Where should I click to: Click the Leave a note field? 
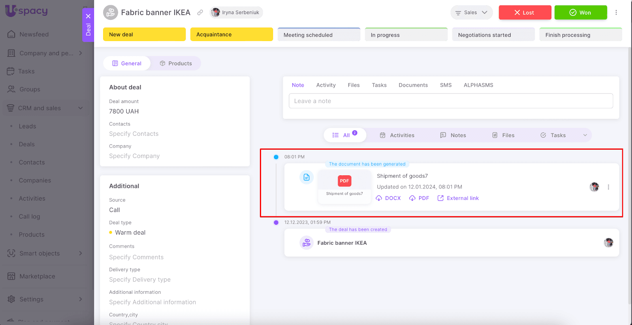(x=451, y=101)
